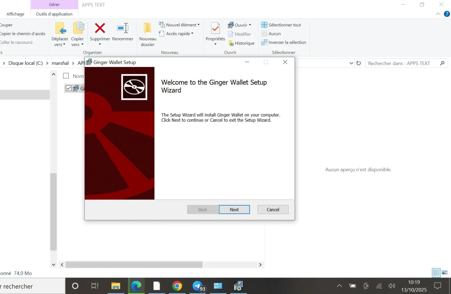The width and height of the screenshot is (451, 294).
Task: Click the vertical scrollbar up arrow
Action: [54, 74]
